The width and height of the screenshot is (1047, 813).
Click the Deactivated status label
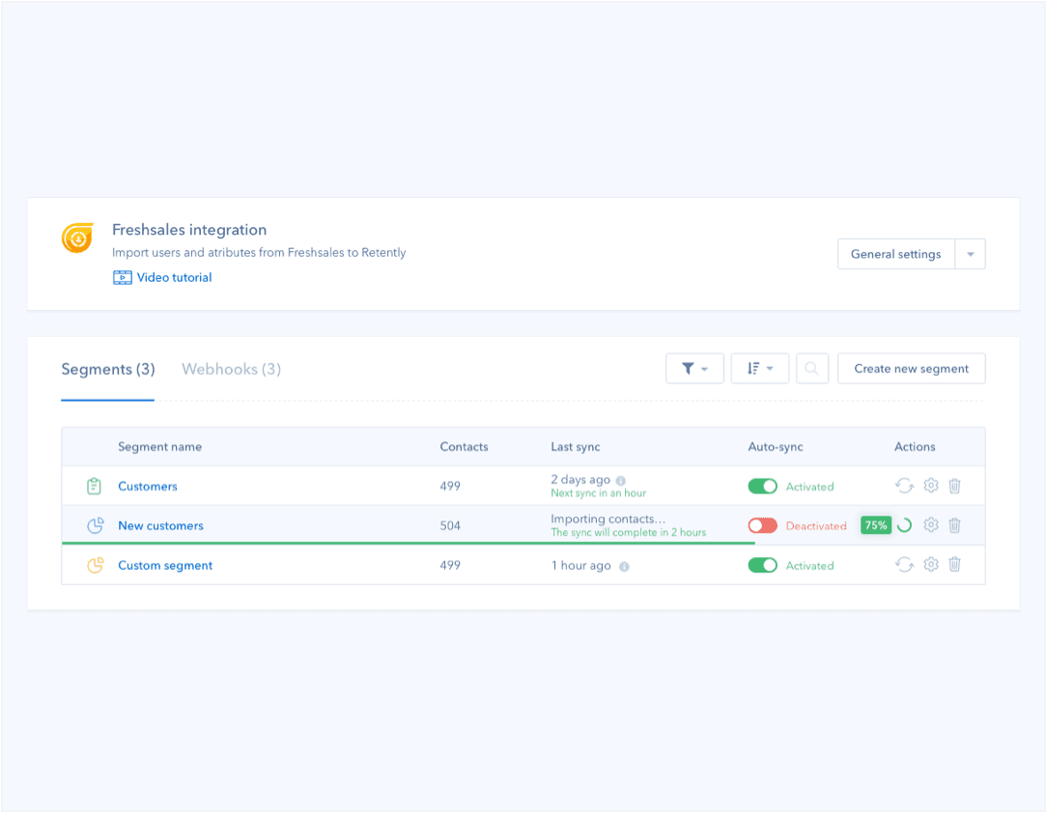point(816,526)
